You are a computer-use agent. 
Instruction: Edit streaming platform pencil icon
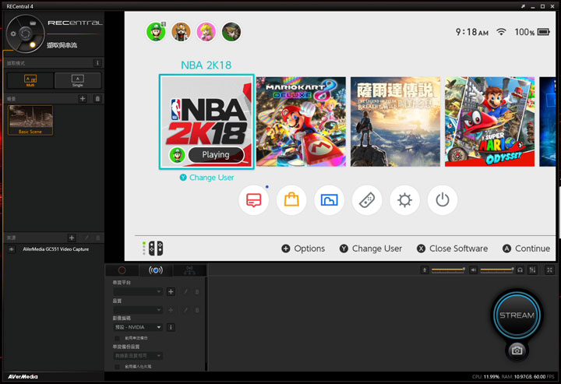pos(185,292)
